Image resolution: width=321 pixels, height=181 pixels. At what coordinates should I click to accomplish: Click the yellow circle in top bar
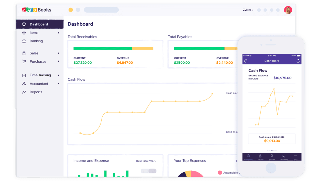(71, 10)
